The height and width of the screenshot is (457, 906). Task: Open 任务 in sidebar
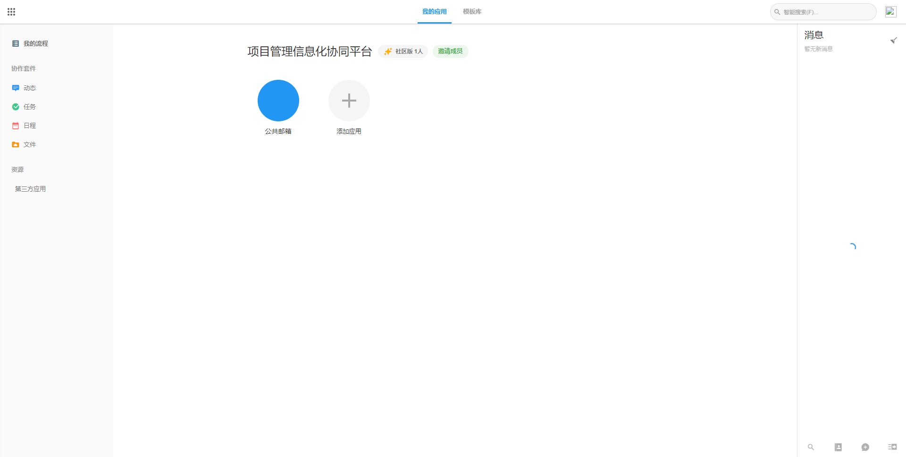(x=57, y=107)
